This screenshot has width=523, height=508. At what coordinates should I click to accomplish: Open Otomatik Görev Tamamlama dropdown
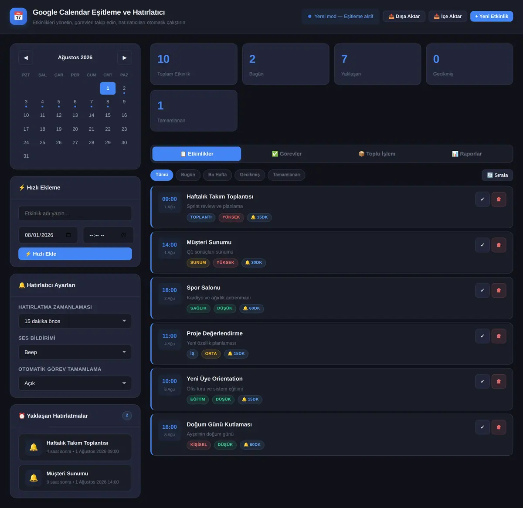pyautogui.click(x=75, y=383)
